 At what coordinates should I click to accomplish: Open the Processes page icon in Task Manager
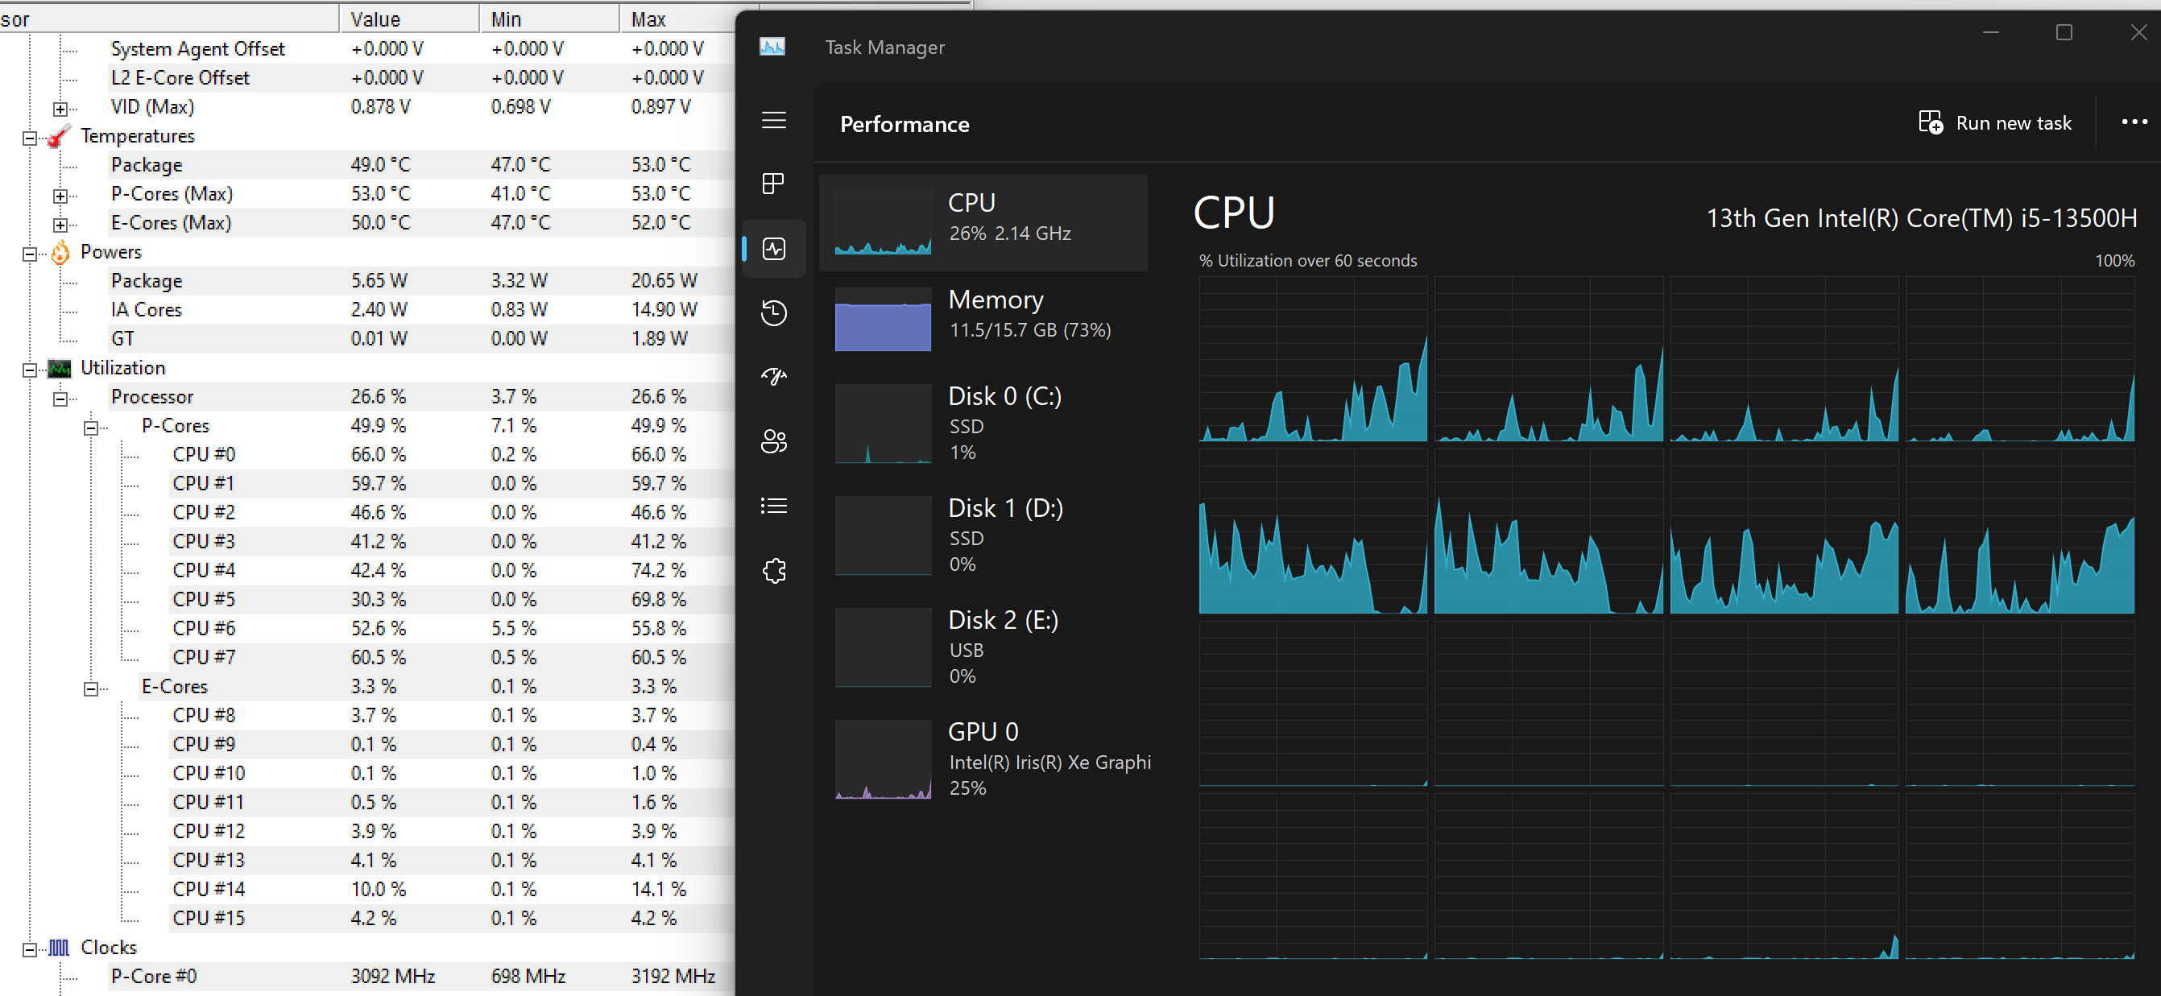(x=773, y=184)
